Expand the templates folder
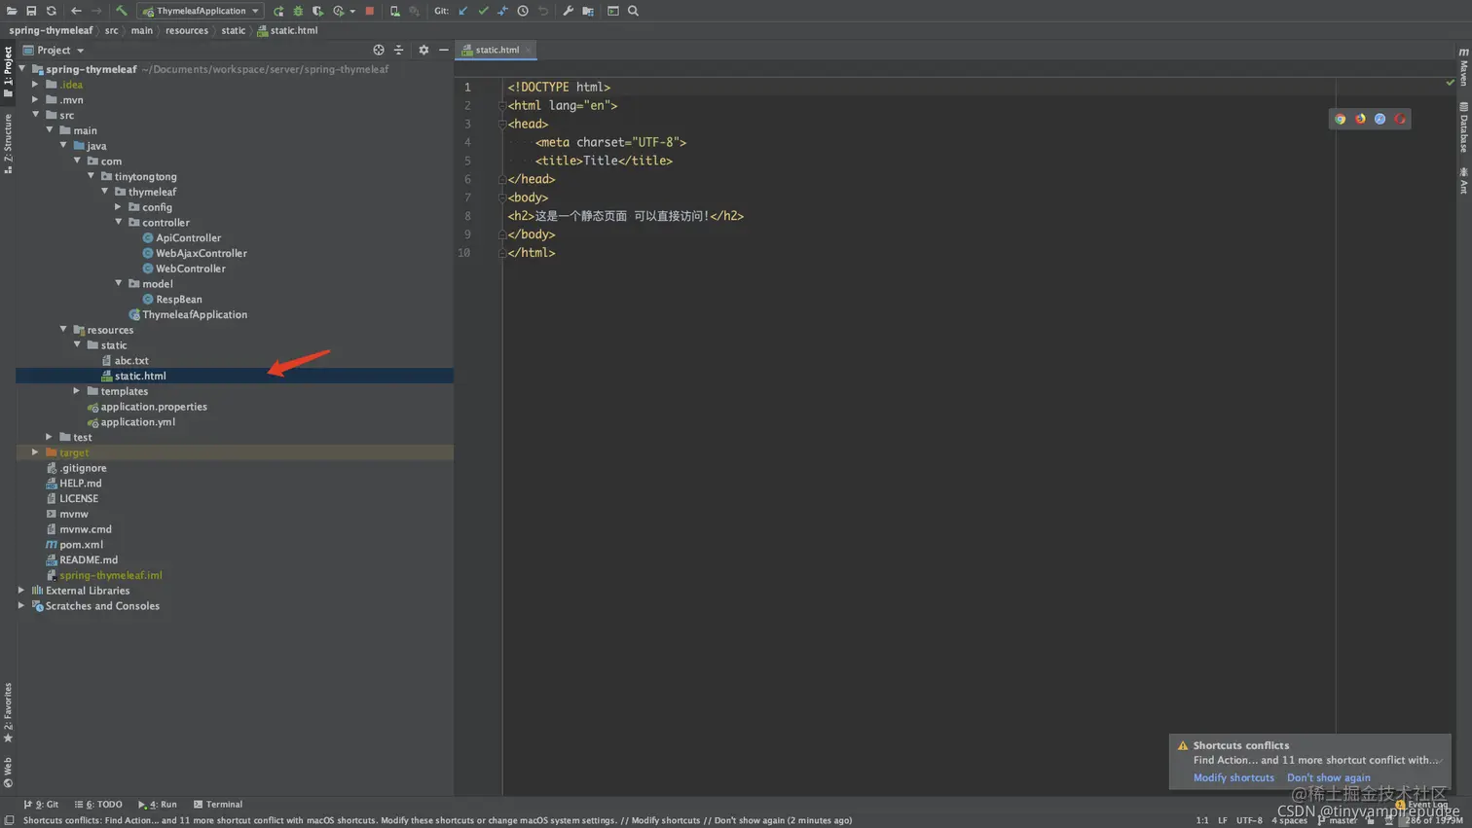 coord(77,391)
